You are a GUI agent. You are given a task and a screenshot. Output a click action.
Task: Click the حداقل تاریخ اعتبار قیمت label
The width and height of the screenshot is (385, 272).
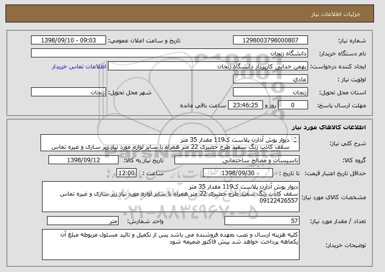335,174
